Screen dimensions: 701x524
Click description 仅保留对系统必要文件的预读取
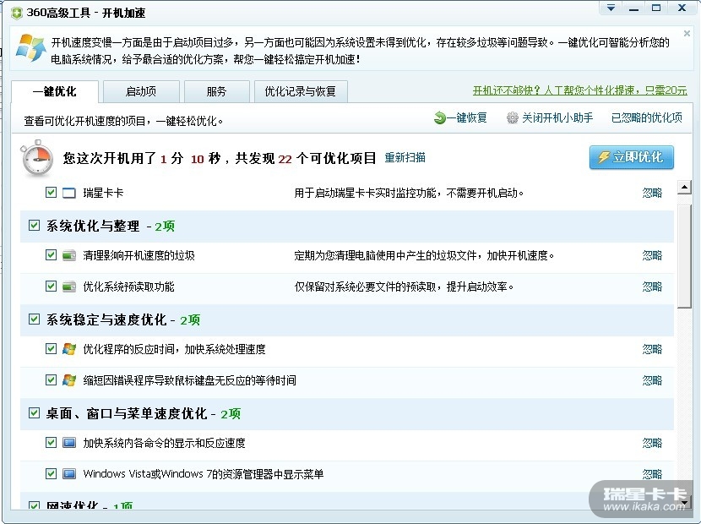[404, 287]
